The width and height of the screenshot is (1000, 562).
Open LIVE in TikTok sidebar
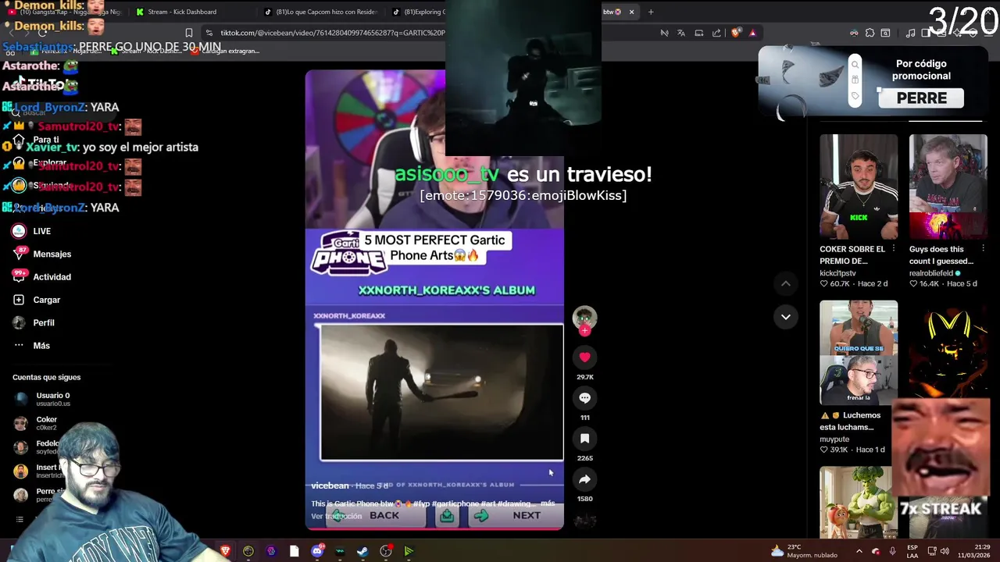[31, 231]
